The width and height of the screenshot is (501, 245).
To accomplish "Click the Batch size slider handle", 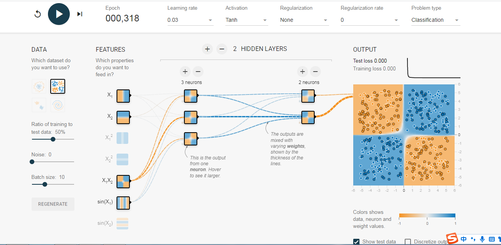I will point(44,184).
